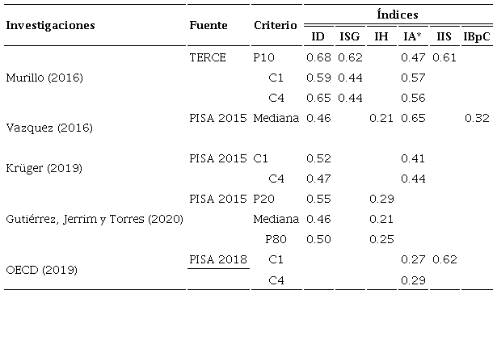Click the Vazquez (2016) row label

tap(48, 128)
